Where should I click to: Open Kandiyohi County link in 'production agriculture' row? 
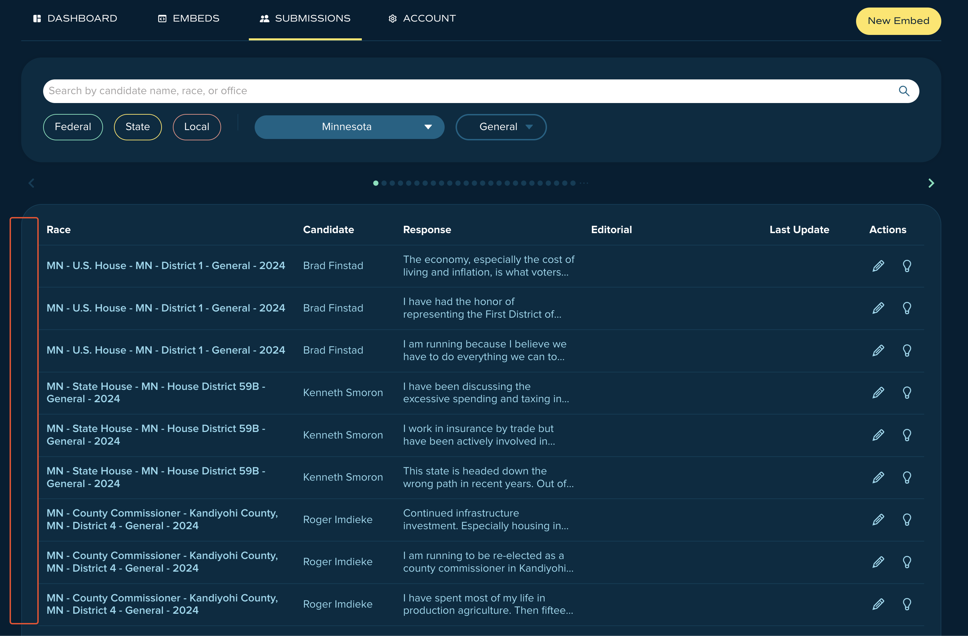162,604
